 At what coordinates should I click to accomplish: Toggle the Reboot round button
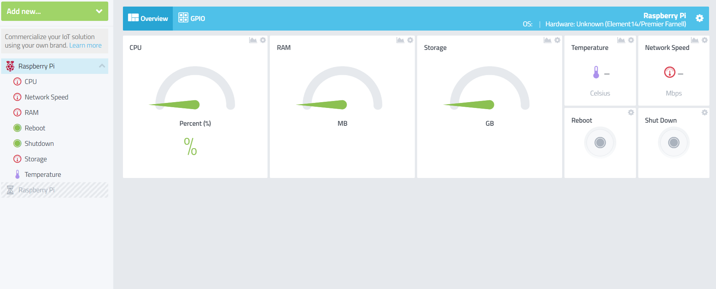click(600, 142)
